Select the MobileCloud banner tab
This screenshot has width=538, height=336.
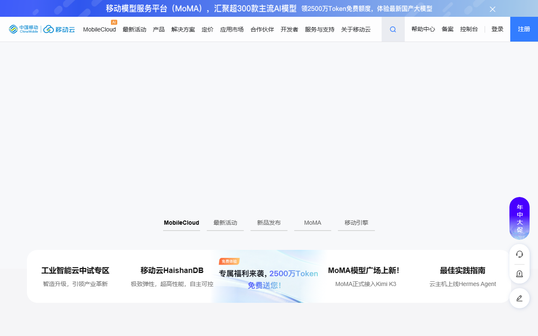(x=182, y=223)
